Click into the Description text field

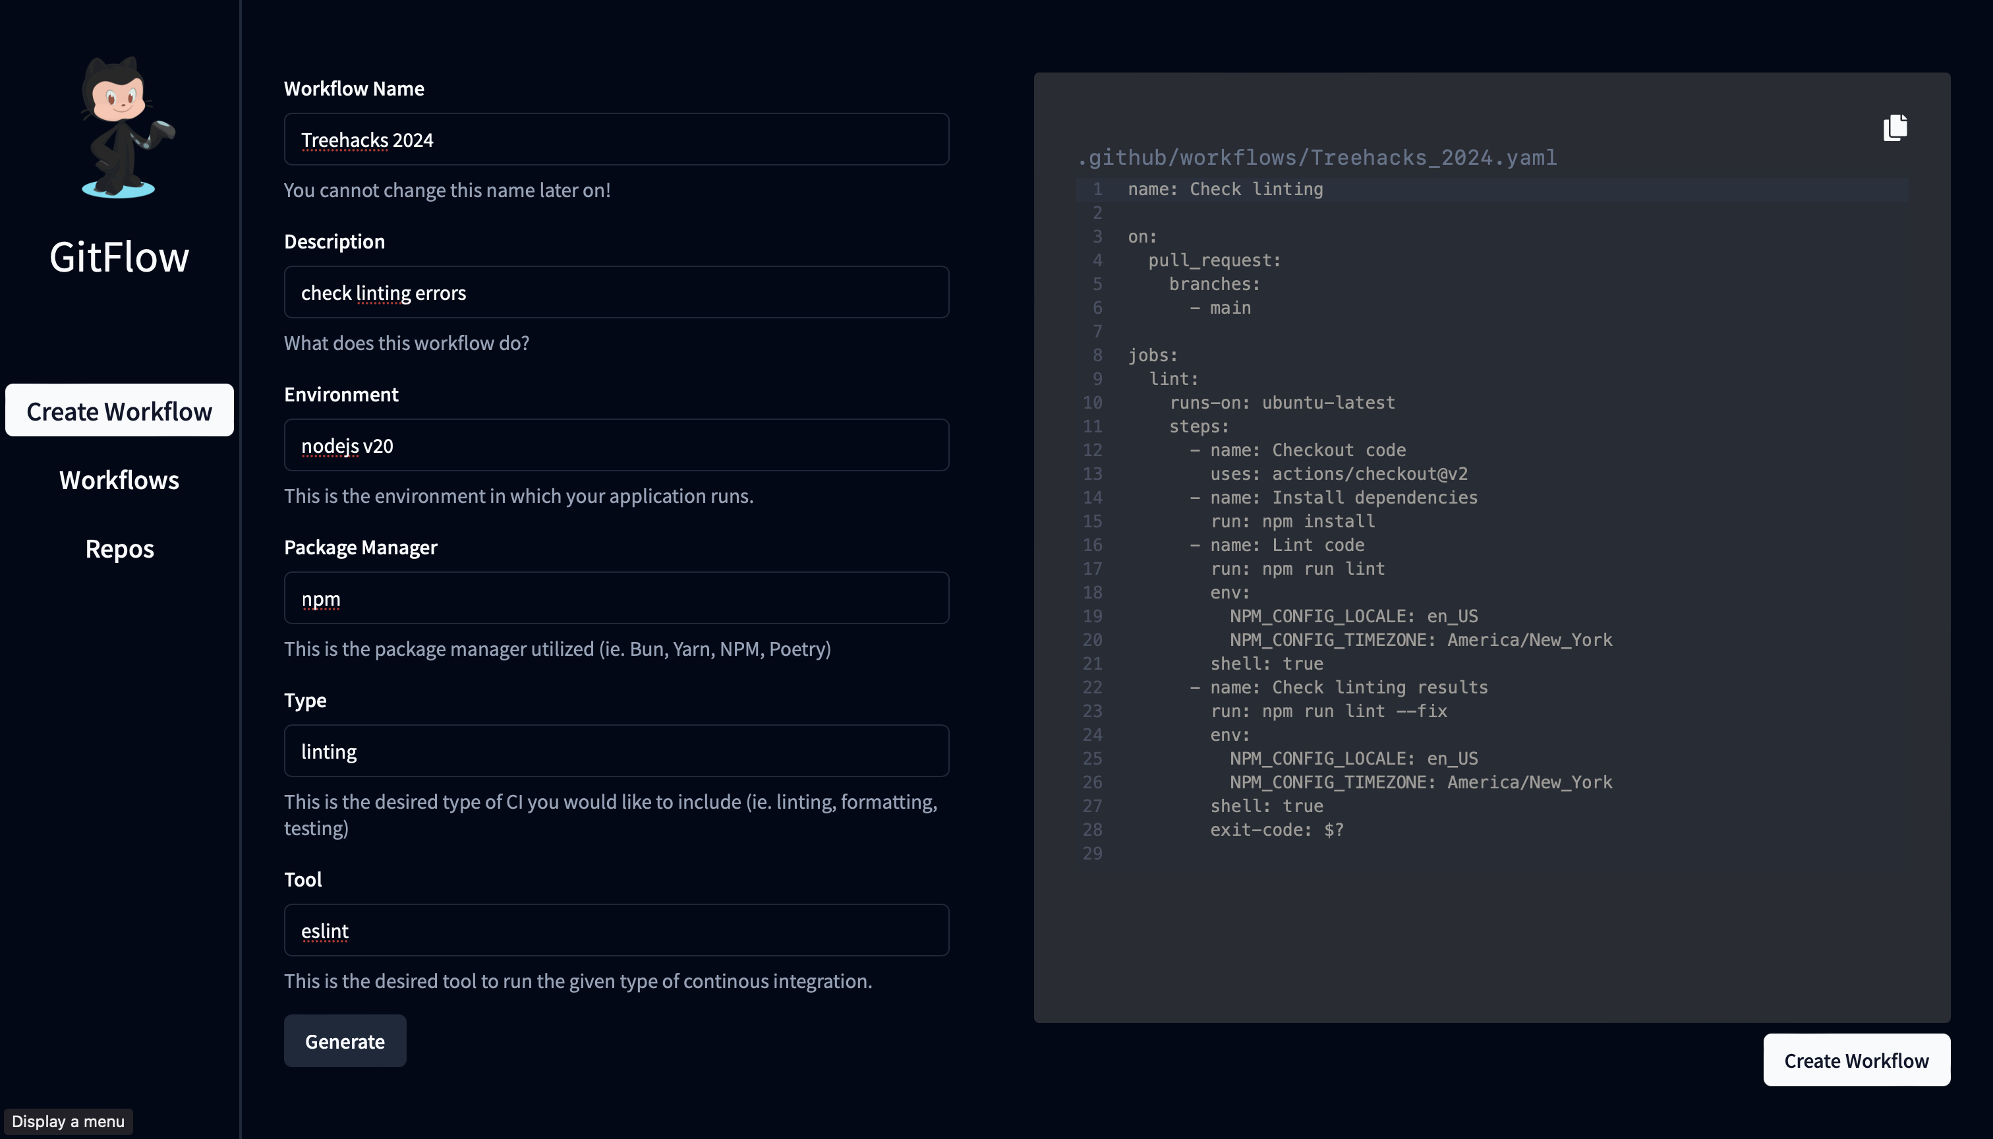[616, 293]
